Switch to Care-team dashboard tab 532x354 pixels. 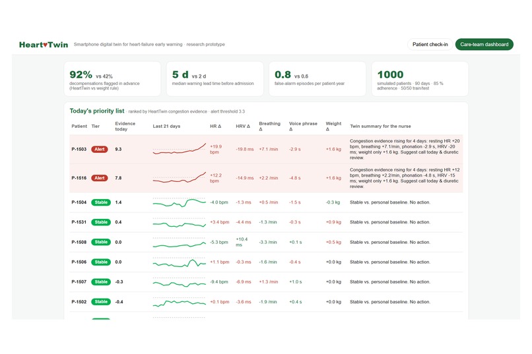pos(484,44)
